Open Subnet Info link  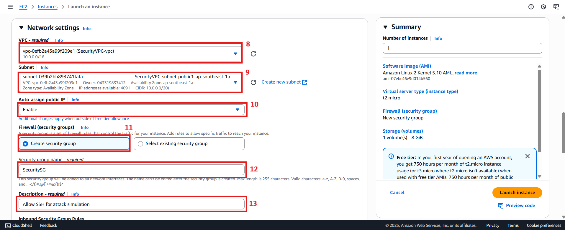click(45, 67)
